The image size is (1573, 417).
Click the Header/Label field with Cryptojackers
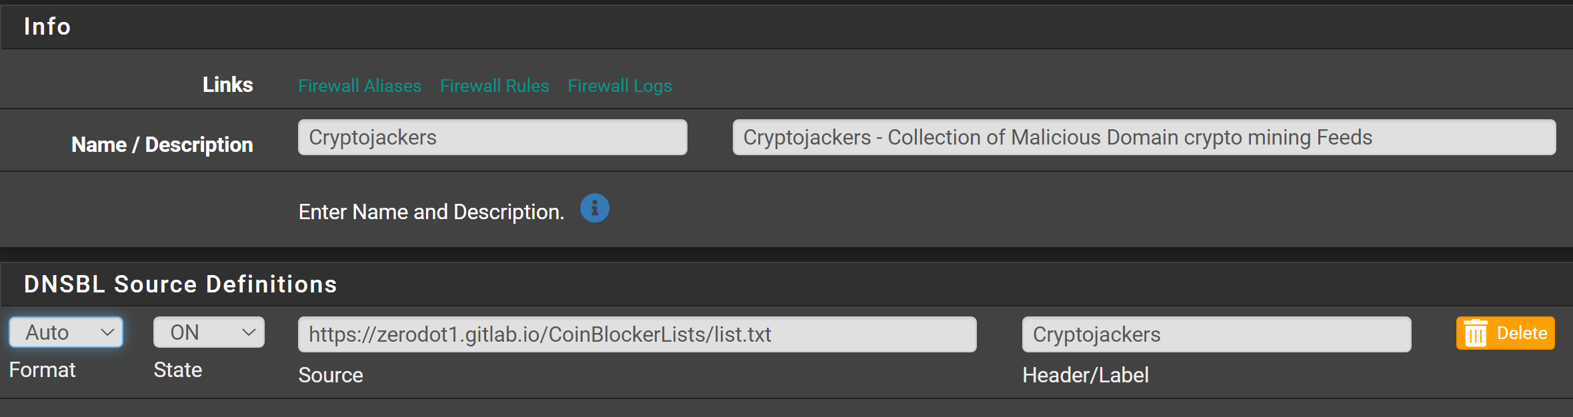pyautogui.click(x=1216, y=334)
